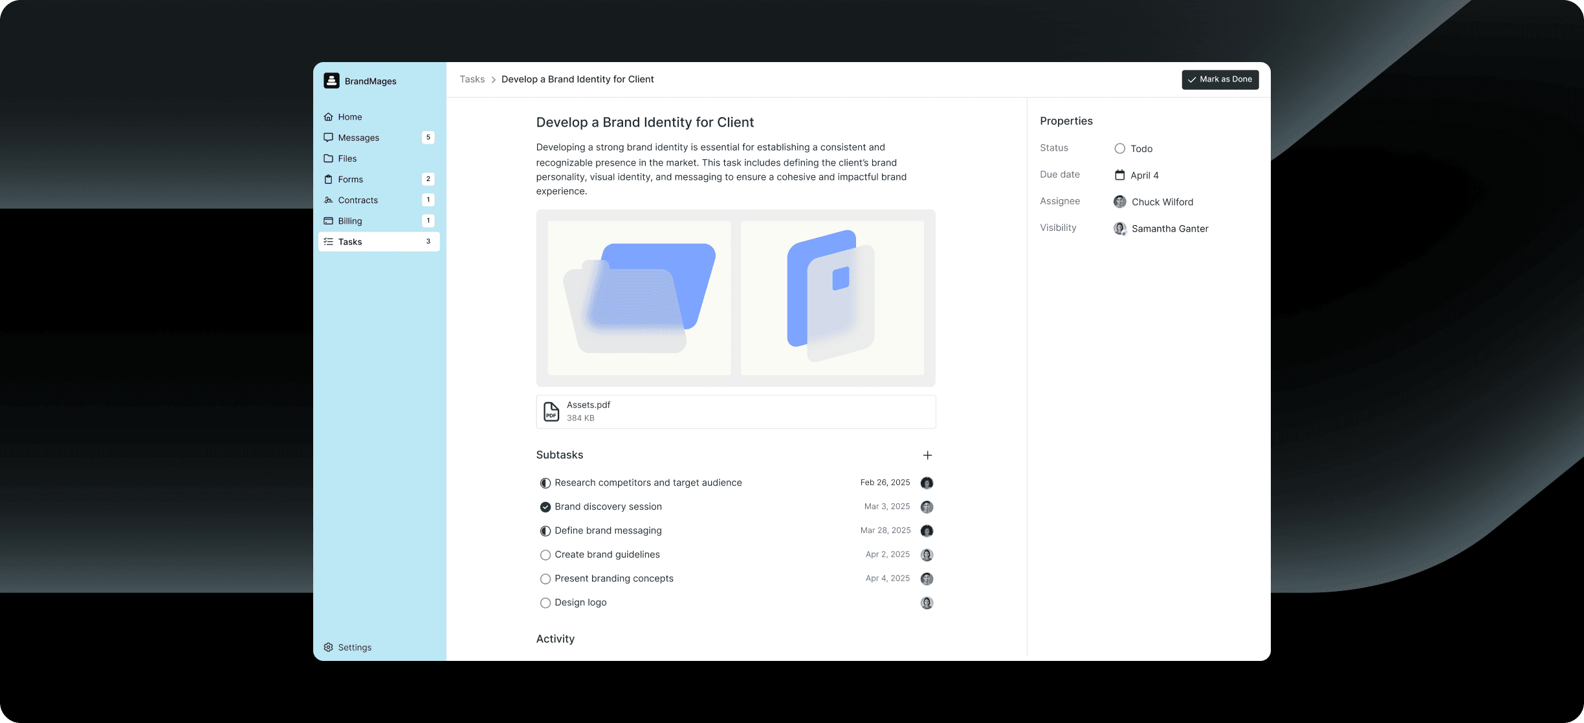1584x723 pixels.
Task: Click Chuck Wilford's assignee avatar
Action: (1119, 202)
